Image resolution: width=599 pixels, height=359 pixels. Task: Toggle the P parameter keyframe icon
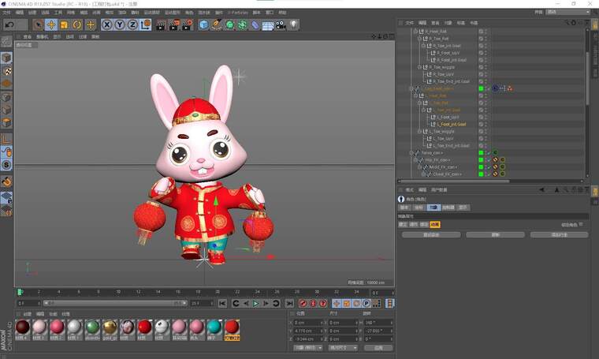pos(366,303)
